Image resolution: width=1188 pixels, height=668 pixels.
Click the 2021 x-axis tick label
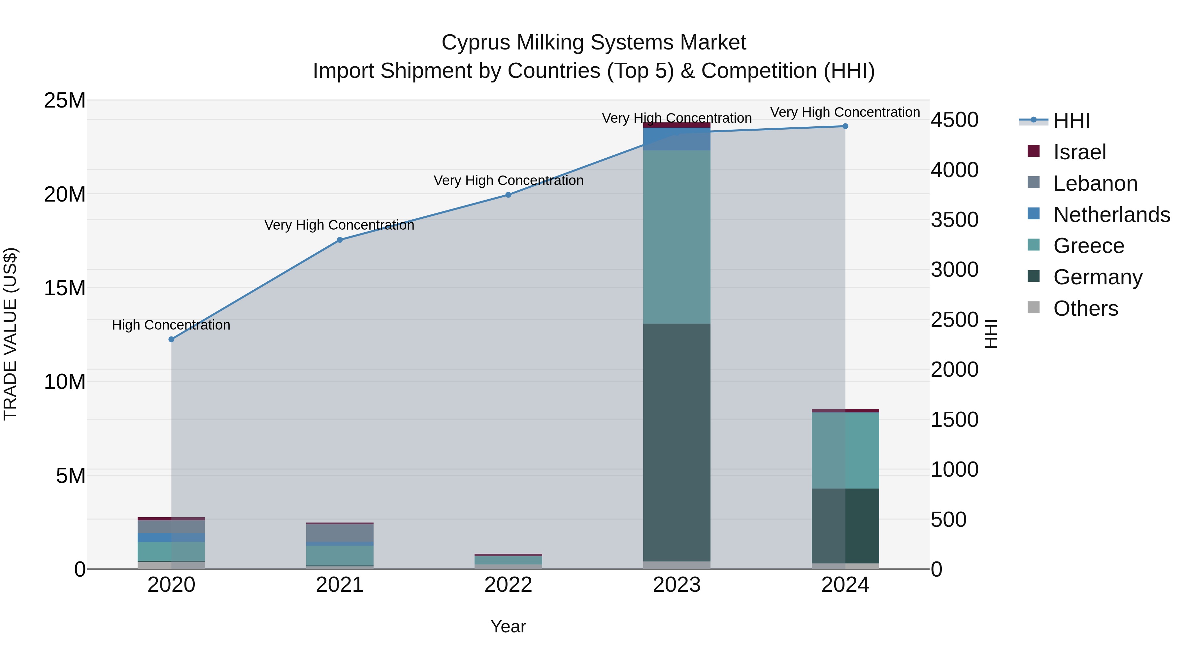340,585
